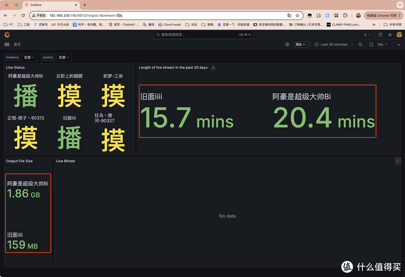The width and height of the screenshot is (405, 277).
Task: Click the Grafana logo
Action: coord(7,34)
